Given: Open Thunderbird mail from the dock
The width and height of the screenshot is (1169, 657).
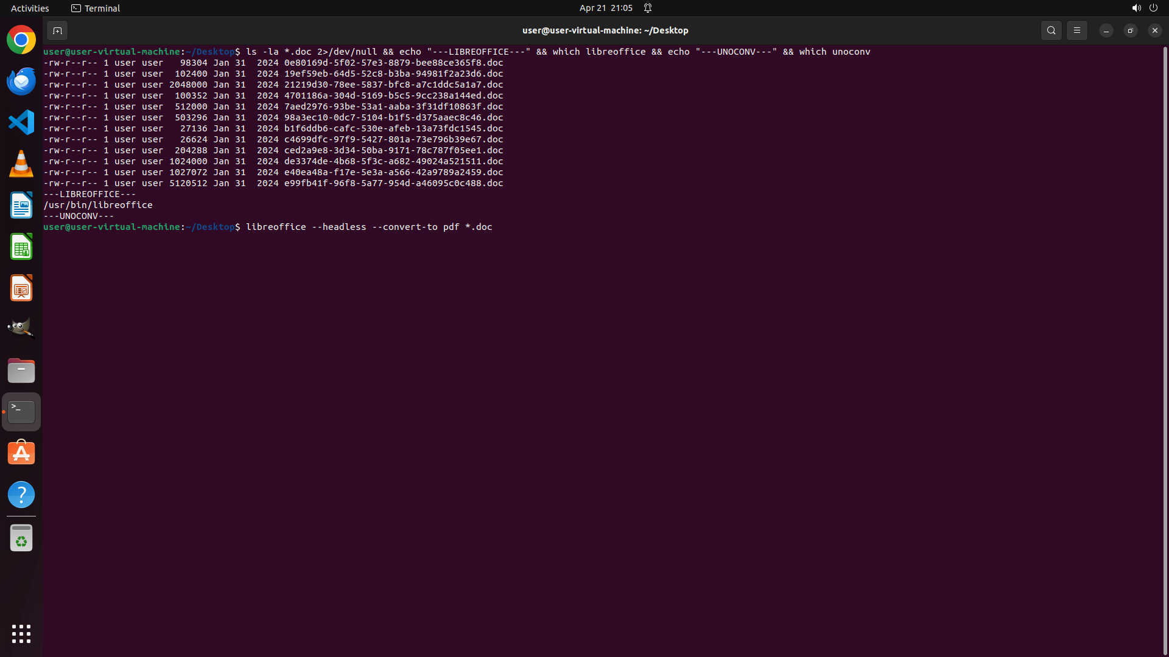Looking at the screenshot, I should pos(21,82).
